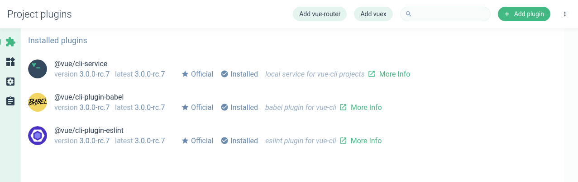Click the Add vue-router button
This screenshot has width=578, height=182.
point(320,14)
